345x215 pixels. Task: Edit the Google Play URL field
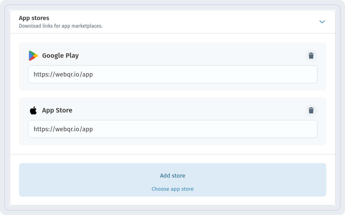click(x=172, y=74)
